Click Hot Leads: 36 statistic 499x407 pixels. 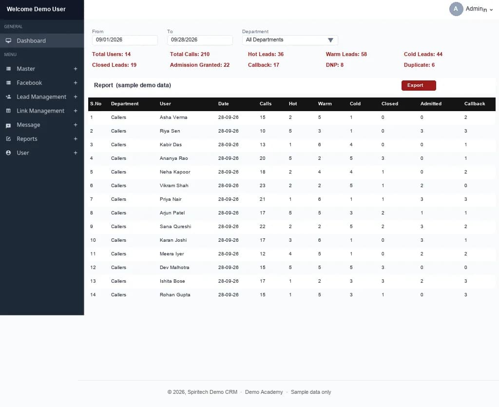tap(266, 54)
